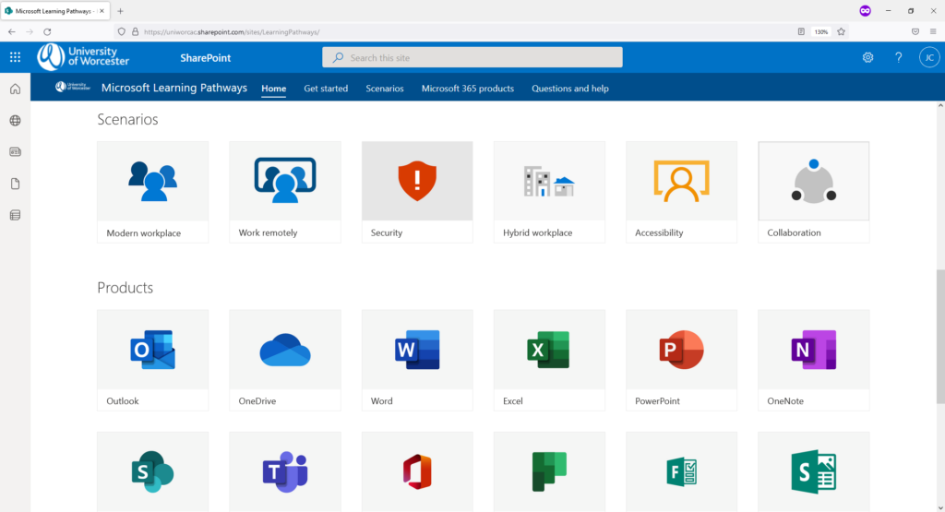Click the University of Worcester logo

pos(83,56)
